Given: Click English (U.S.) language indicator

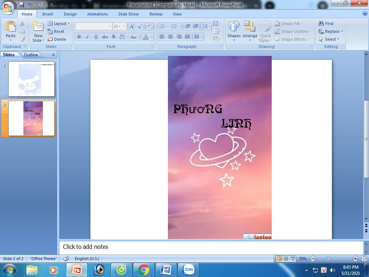Looking at the screenshot, I should pyautogui.click(x=87, y=259).
